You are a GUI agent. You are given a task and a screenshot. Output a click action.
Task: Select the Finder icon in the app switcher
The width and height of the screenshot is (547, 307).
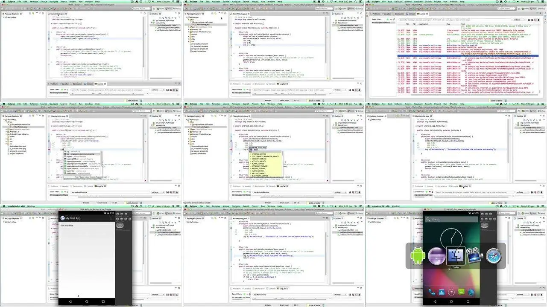click(456, 255)
